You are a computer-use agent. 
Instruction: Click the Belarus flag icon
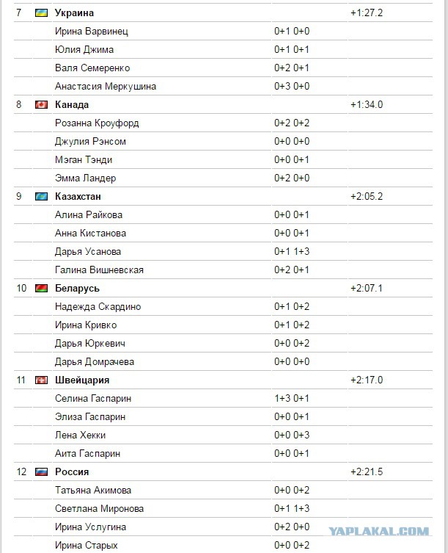(x=41, y=288)
